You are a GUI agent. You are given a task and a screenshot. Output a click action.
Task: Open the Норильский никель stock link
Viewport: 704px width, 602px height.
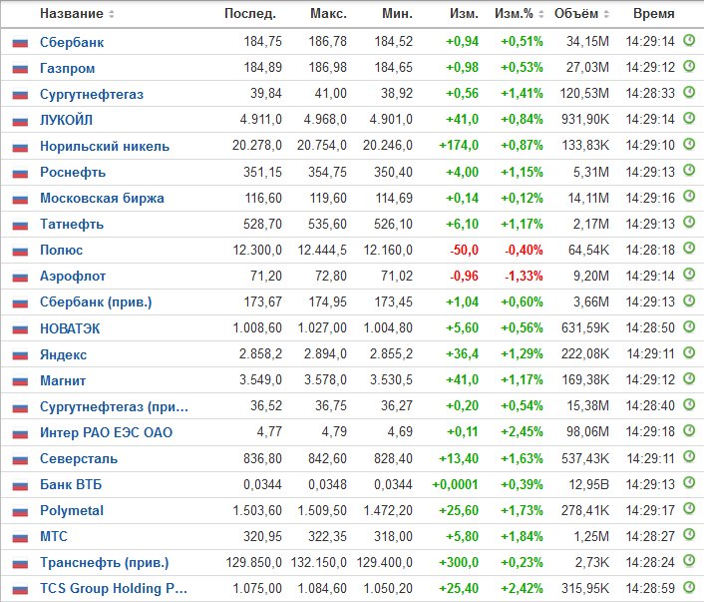pos(105,146)
